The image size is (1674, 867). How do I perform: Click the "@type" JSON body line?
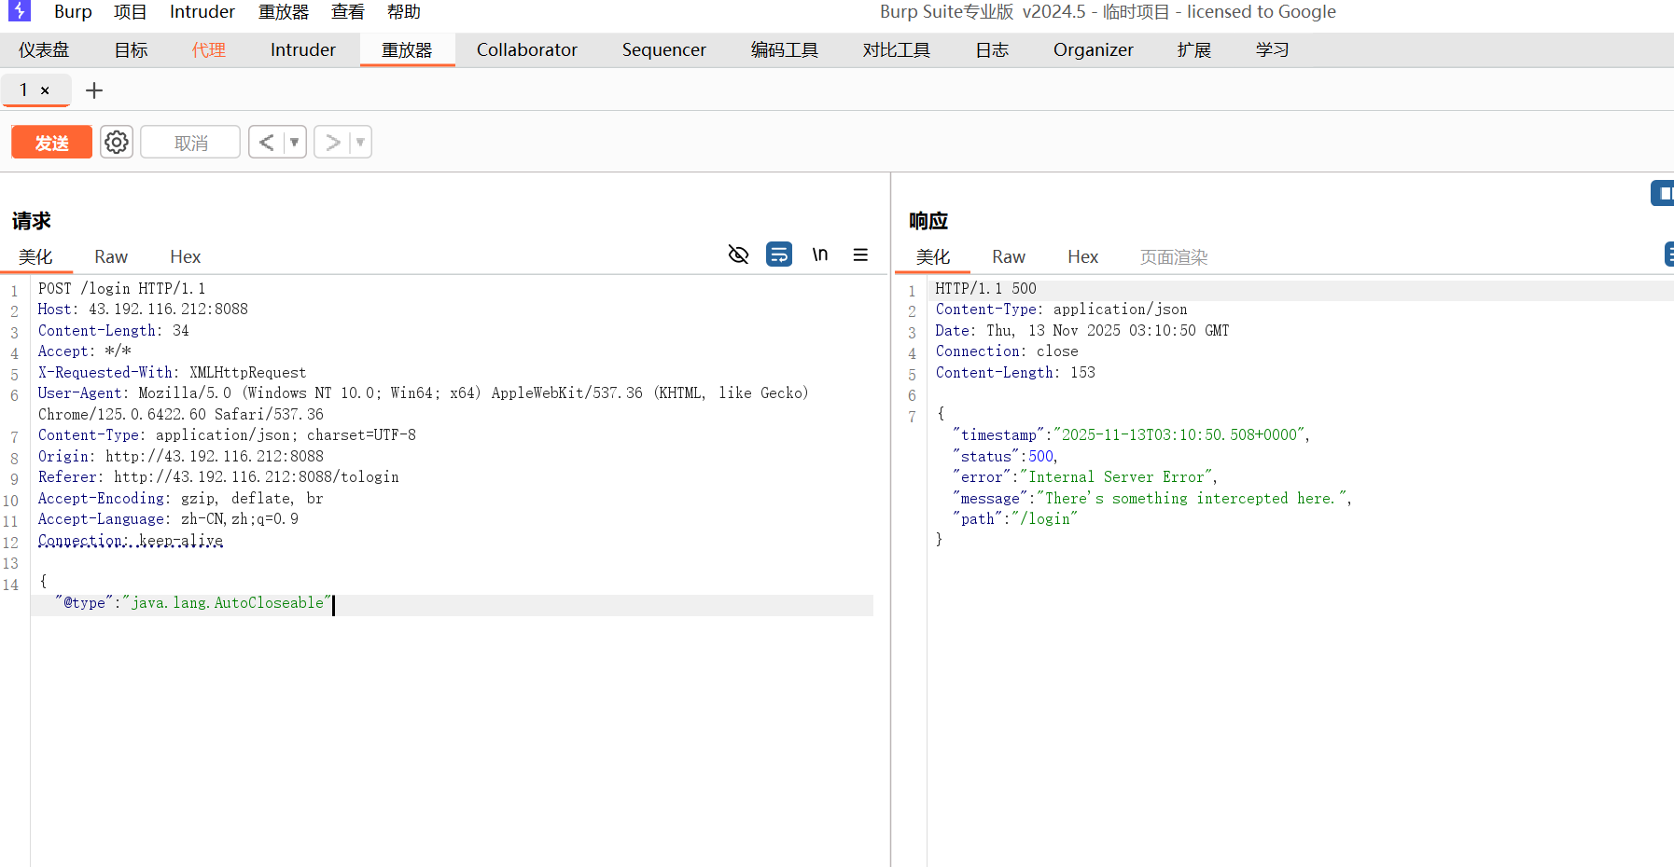(193, 602)
